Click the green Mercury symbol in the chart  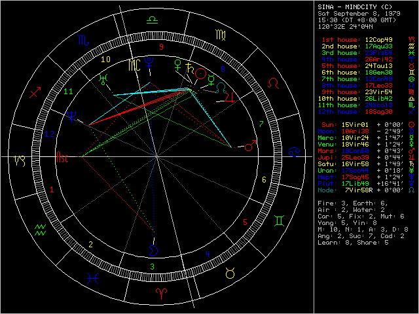[x=211, y=80]
